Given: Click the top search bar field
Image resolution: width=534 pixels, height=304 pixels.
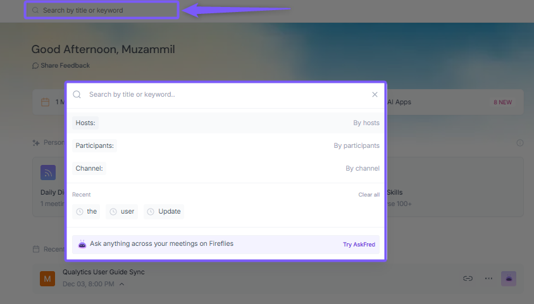Looking at the screenshot, I should tap(101, 10).
